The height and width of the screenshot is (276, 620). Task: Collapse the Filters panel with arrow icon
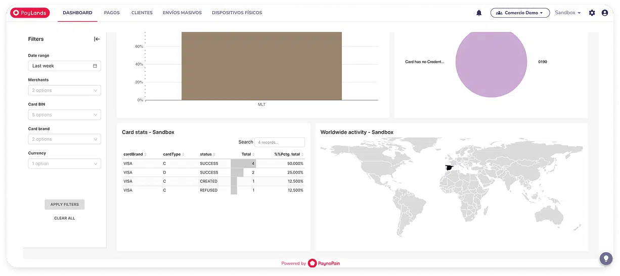pos(97,39)
